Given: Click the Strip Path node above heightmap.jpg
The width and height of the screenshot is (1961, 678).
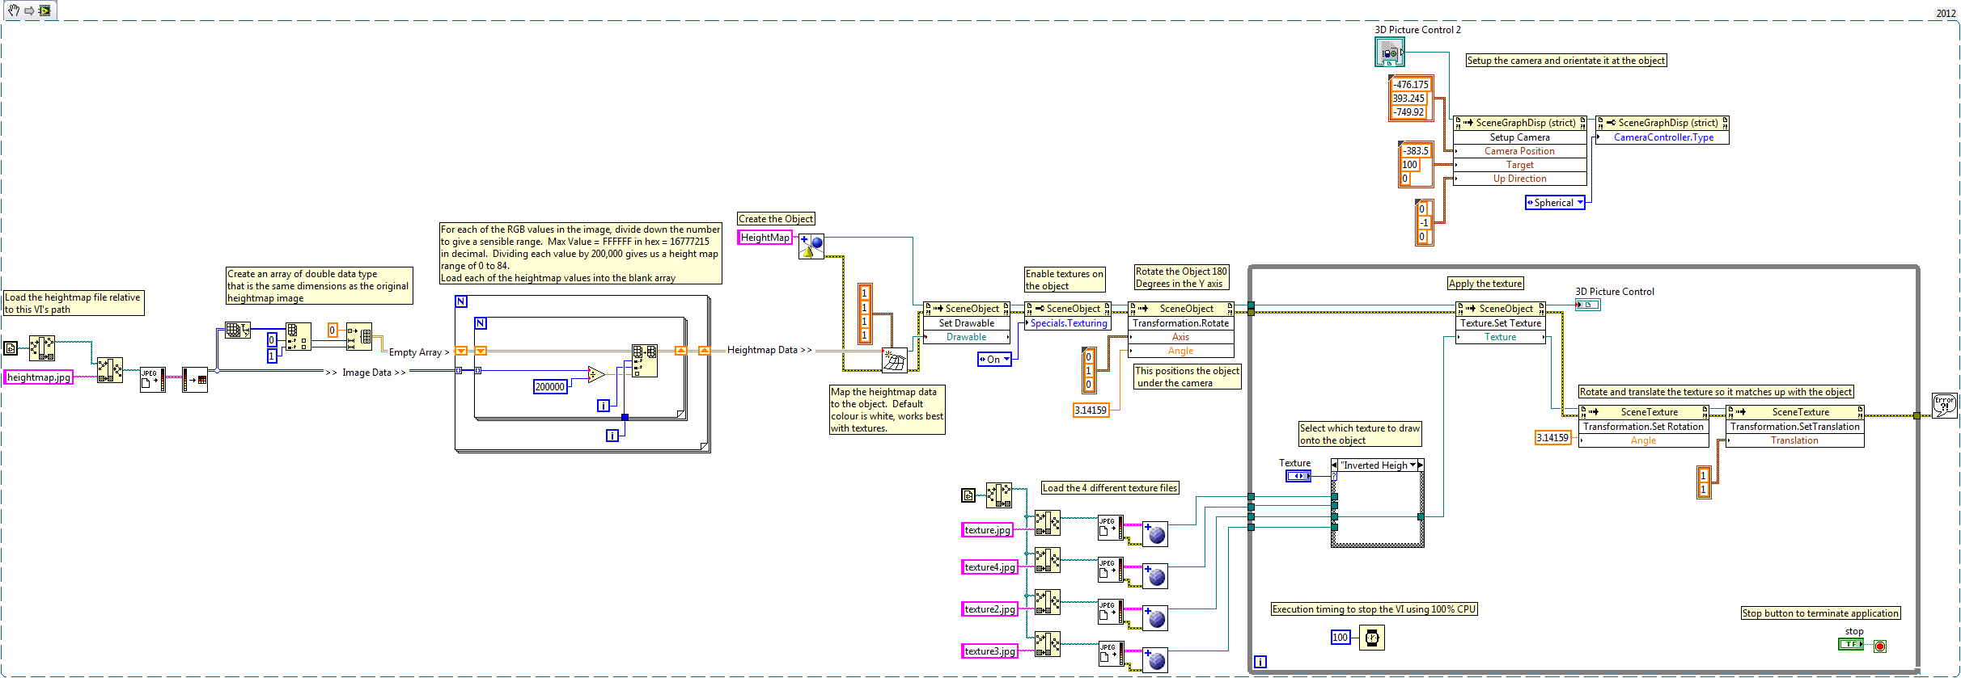Looking at the screenshot, I should pos(42,348).
